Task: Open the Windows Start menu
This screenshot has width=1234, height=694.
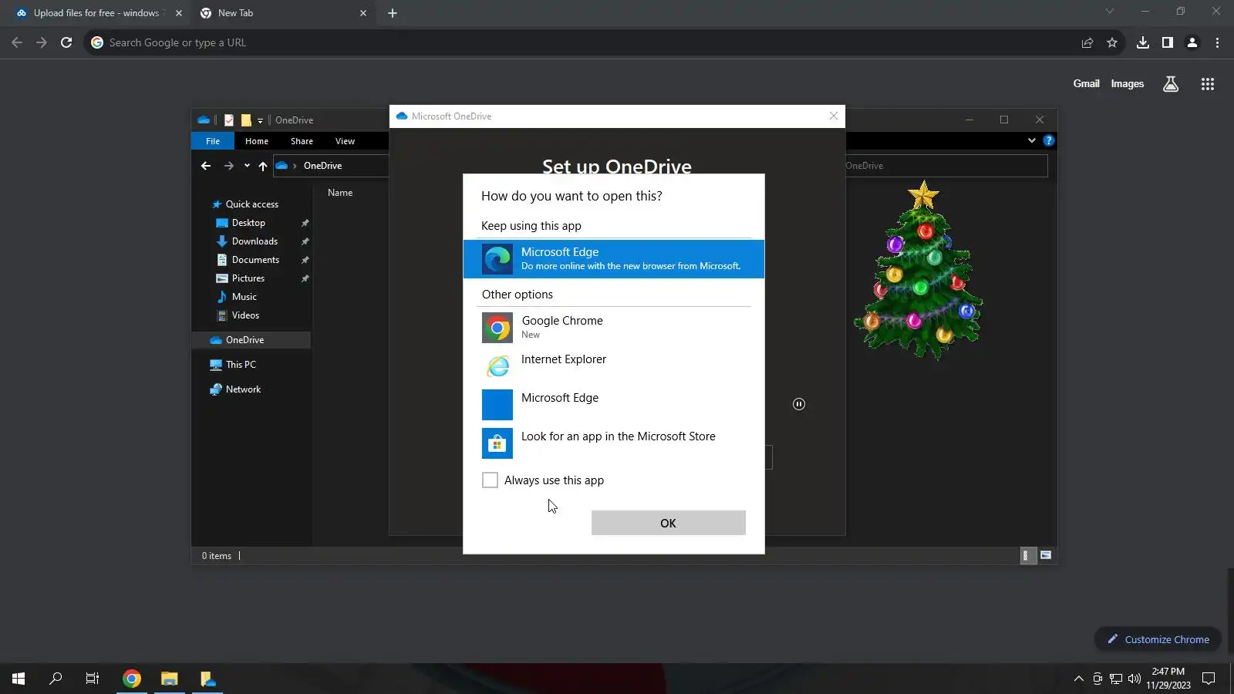Action: click(19, 679)
